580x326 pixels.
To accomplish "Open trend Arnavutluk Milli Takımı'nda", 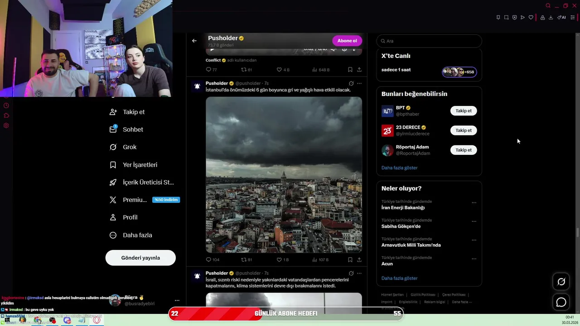I will 411,245.
